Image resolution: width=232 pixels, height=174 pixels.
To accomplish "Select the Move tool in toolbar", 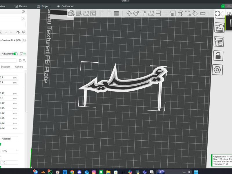I will coord(128,13).
